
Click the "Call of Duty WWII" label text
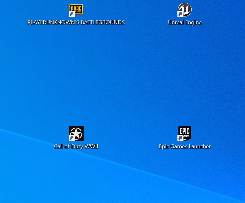pos(76,146)
